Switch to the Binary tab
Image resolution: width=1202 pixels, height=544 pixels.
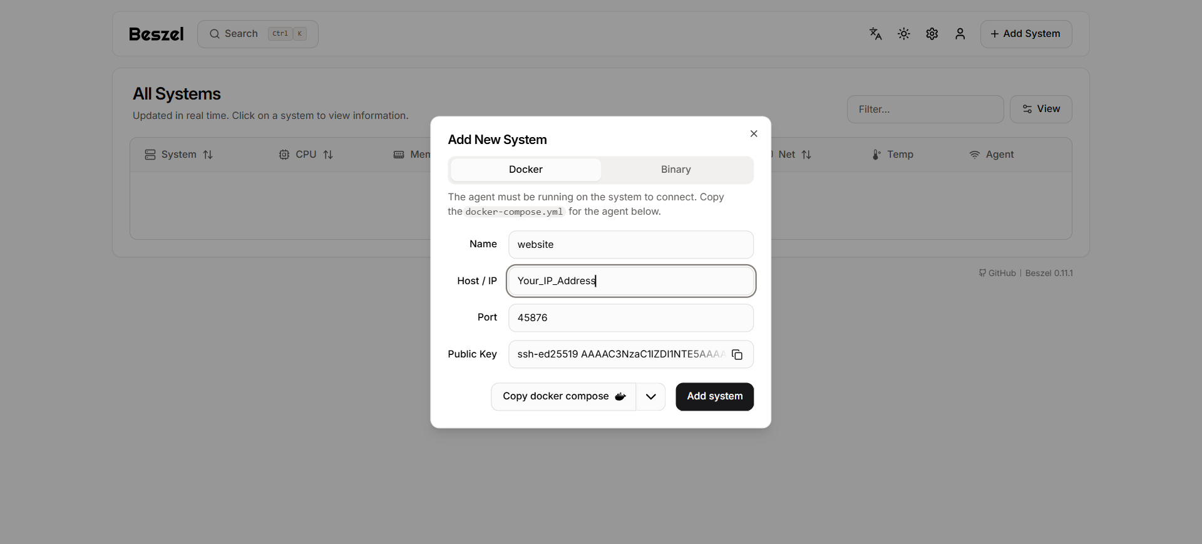pos(676,170)
